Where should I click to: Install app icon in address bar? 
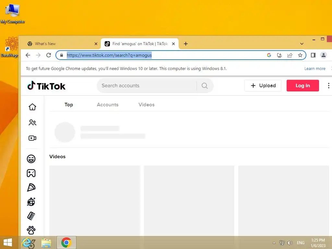pos(279,55)
